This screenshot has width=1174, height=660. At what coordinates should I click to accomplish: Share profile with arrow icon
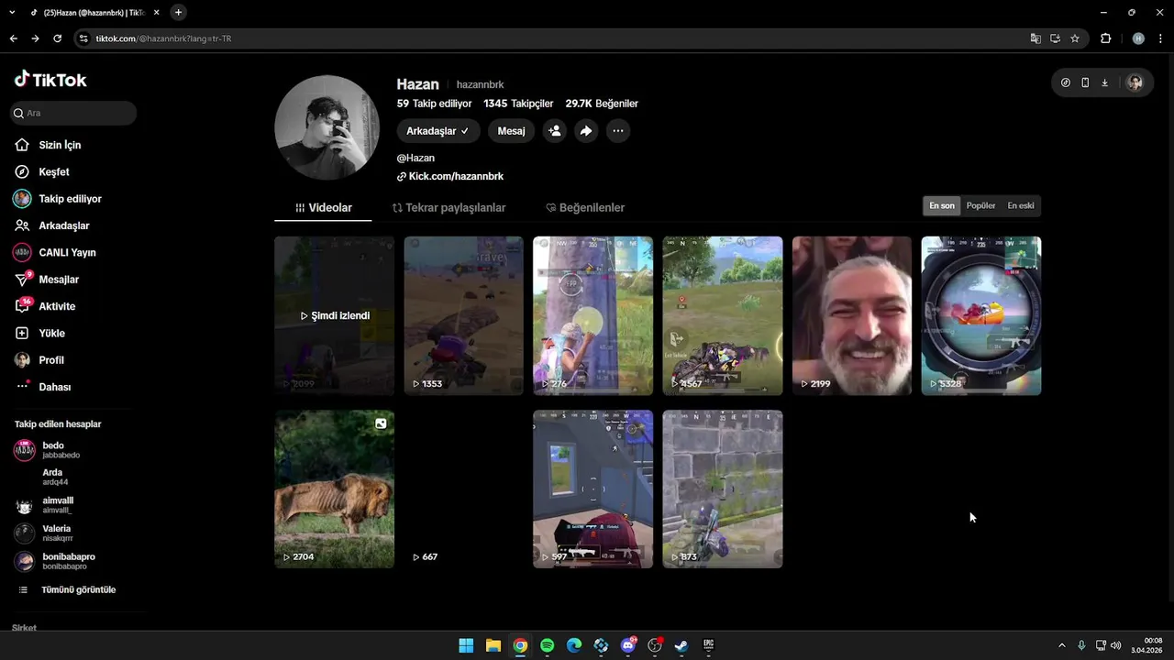click(x=586, y=131)
